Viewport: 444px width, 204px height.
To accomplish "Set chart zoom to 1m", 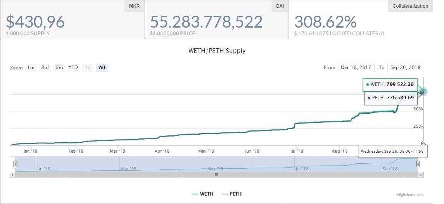I will coord(31,67).
